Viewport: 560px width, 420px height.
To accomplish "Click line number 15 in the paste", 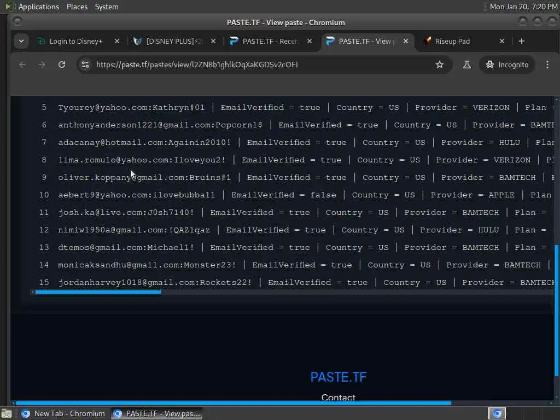I will 44,283.
